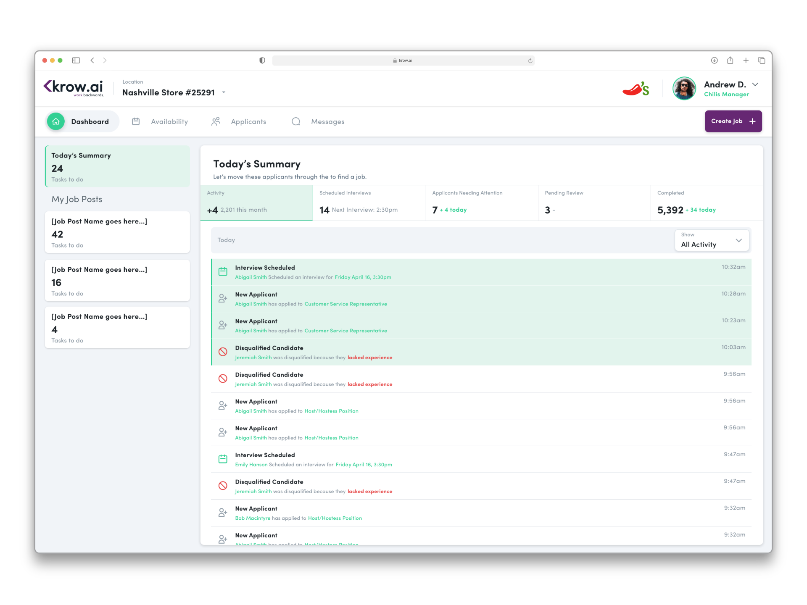807x605 pixels.
Task: Select the Scheduled Interviews summary tab
Action: [x=369, y=203]
